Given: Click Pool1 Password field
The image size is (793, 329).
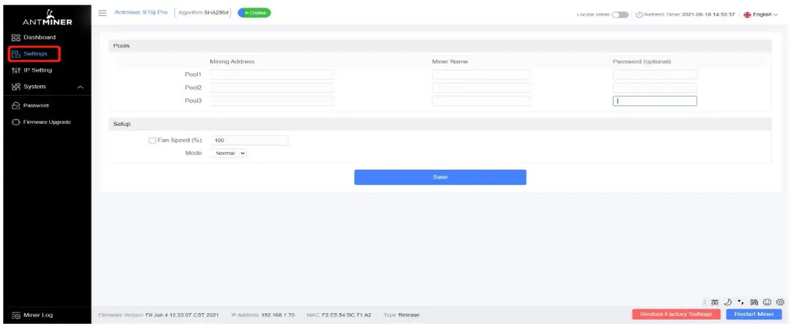Looking at the screenshot, I should tap(655, 75).
